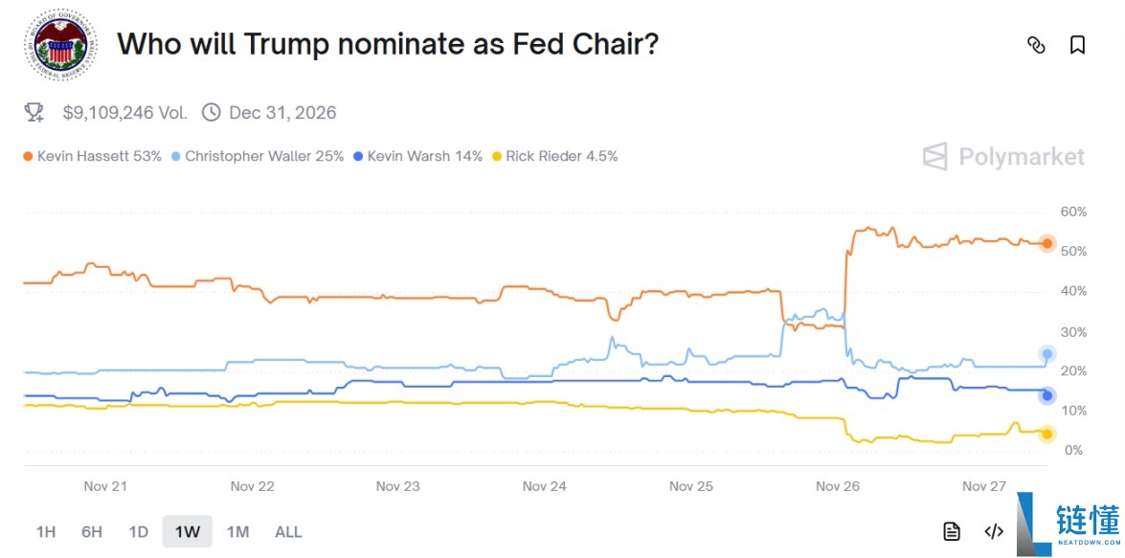This screenshot has height=558, width=1125.
Task: Click the orange Hassett line endpoint dot
Action: coord(1047,244)
